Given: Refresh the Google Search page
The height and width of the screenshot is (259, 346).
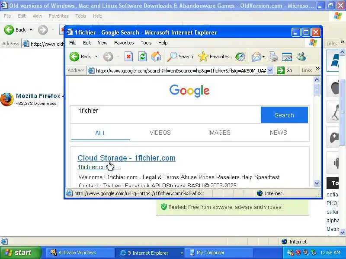Looking at the screenshot, I should click(143, 57).
